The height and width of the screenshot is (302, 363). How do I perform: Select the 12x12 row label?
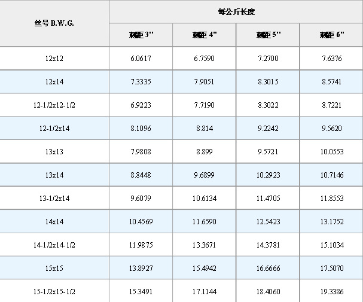click(x=54, y=58)
